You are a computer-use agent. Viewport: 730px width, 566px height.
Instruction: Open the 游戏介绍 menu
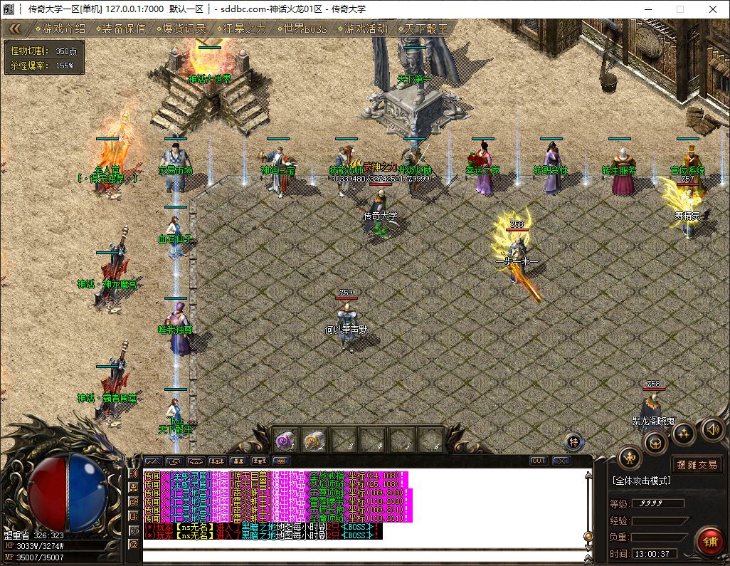60,29
